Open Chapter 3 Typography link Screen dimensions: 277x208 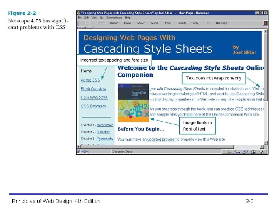click(x=105, y=139)
